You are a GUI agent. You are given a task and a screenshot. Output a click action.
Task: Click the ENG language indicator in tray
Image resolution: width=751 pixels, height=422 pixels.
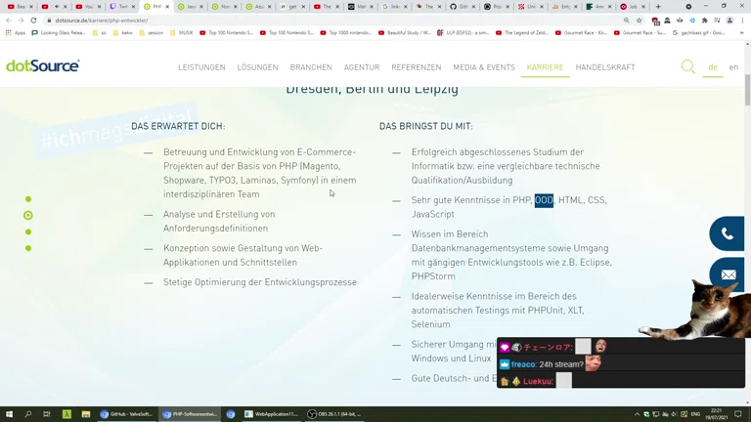[695, 414]
